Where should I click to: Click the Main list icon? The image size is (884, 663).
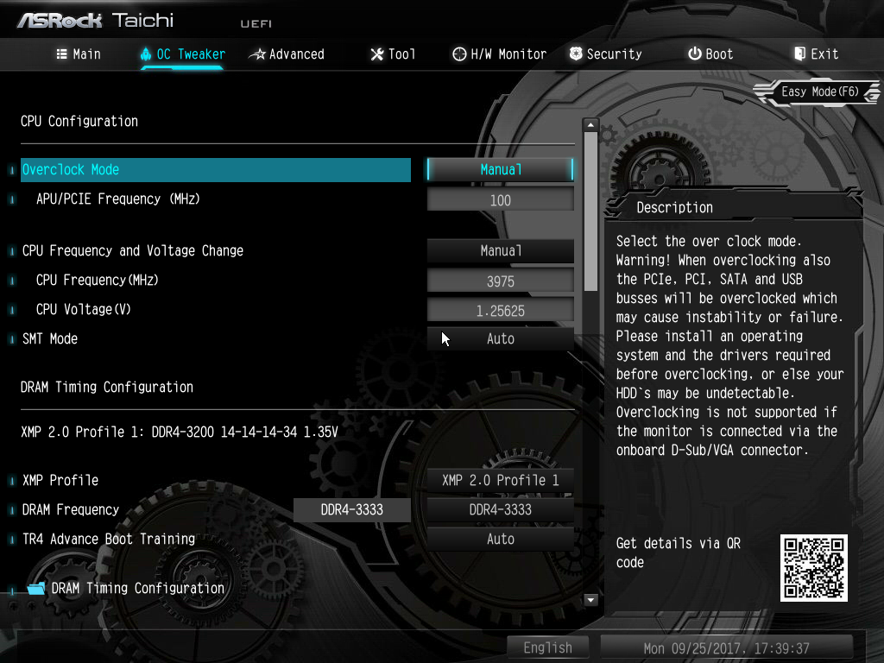(x=62, y=54)
